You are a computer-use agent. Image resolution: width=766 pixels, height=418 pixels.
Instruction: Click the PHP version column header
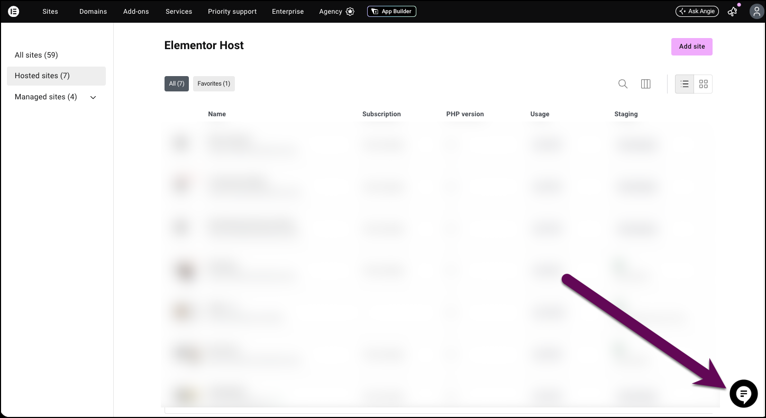(465, 114)
